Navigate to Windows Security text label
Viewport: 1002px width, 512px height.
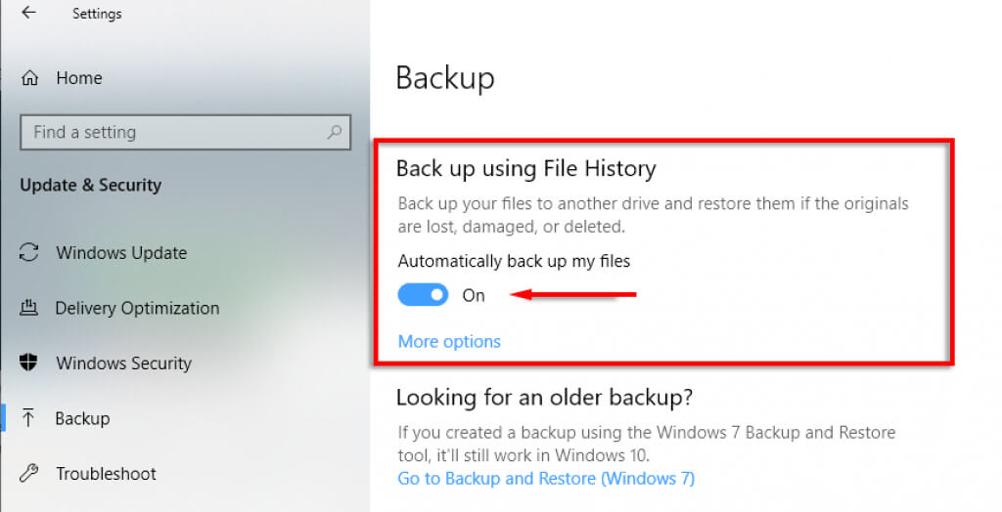pos(123,363)
